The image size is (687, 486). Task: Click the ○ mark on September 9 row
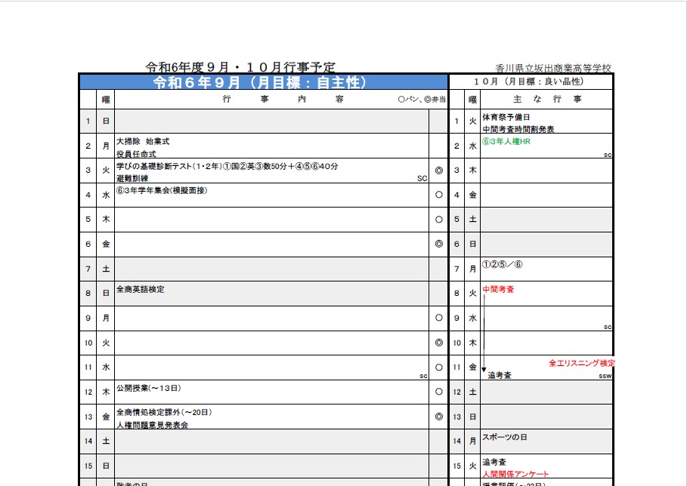[x=438, y=318]
